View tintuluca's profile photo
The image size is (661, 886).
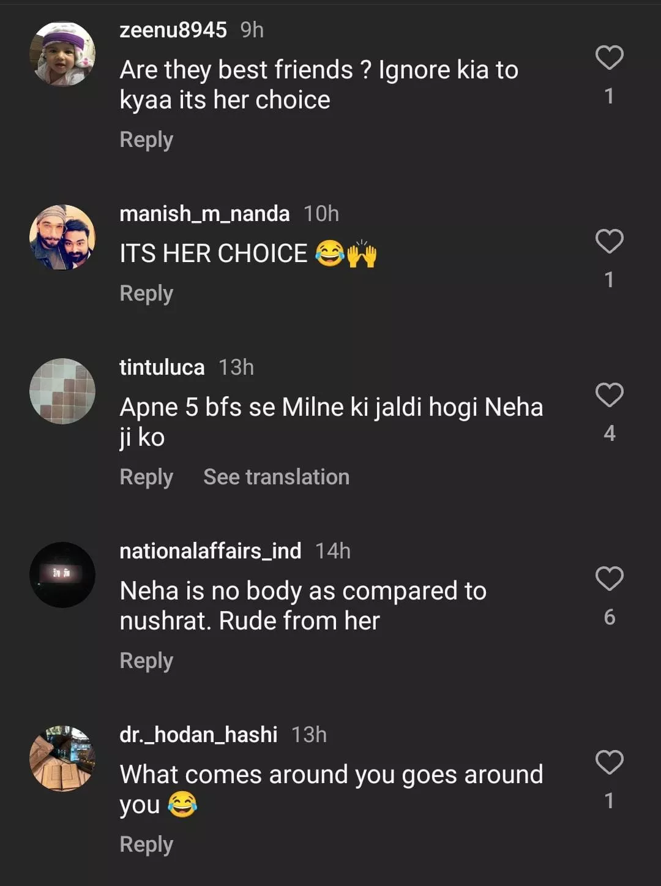[x=62, y=391]
